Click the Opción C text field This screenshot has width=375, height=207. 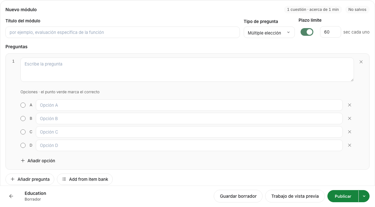[x=189, y=132]
